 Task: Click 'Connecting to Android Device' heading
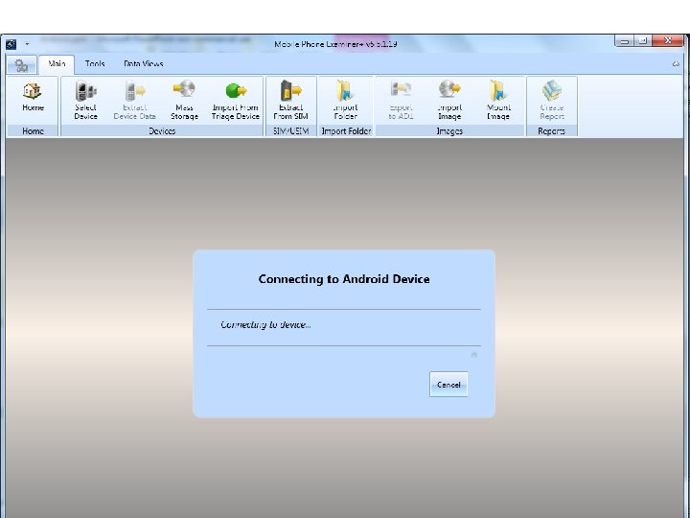coord(344,279)
